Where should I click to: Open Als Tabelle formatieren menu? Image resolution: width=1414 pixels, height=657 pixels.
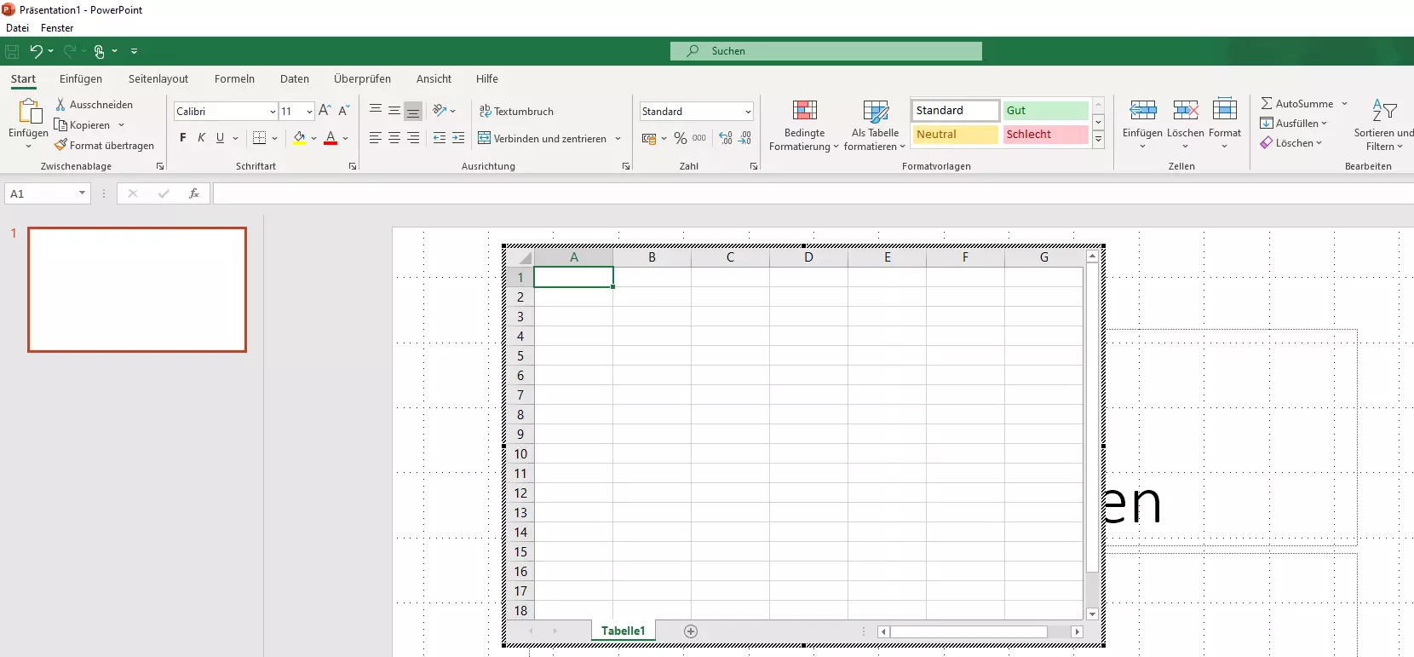[875, 124]
